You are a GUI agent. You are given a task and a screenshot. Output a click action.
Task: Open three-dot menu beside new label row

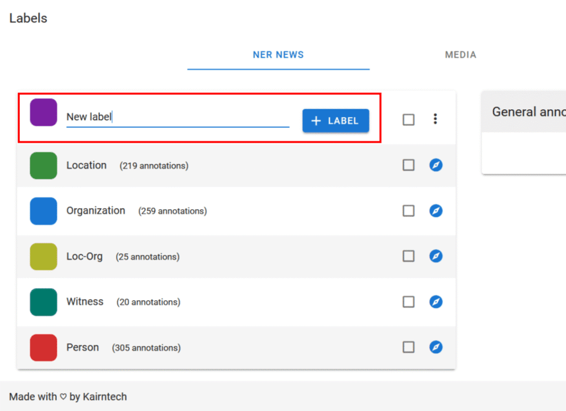(436, 119)
